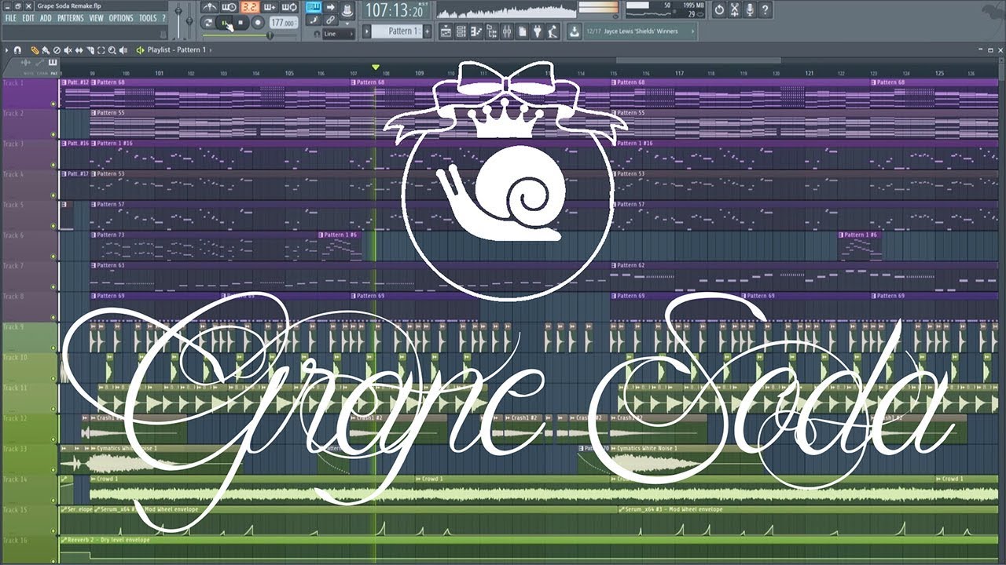Image resolution: width=1006 pixels, height=565 pixels.
Task: Click the project files page icon
Action: (523, 31)
